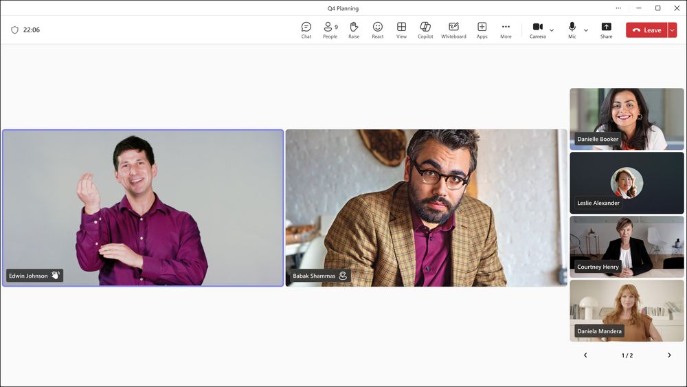This screenshot has height=387, width=687.
Task: Raise your hand in the meeting
Action: coord(354,30)
